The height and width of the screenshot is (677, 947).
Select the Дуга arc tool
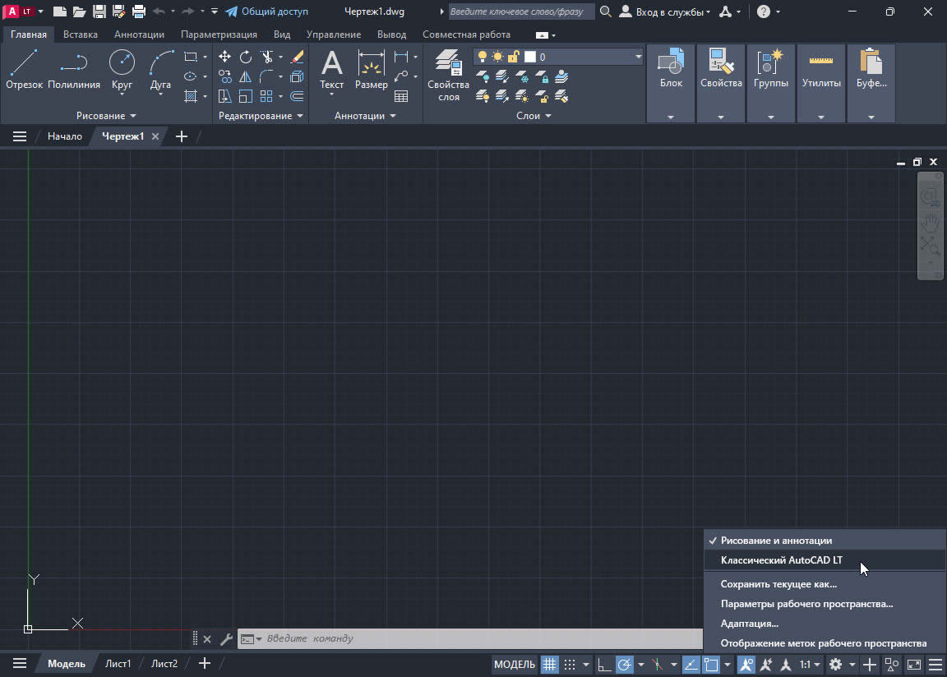point(161,68)
